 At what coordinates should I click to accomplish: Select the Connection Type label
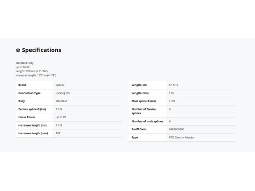(x=30, y=93)
